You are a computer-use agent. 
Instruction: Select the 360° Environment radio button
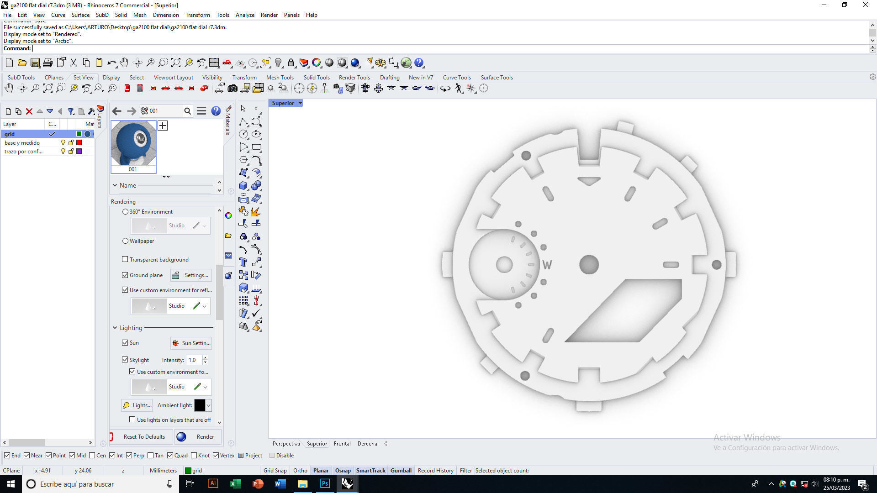point(125,212)
